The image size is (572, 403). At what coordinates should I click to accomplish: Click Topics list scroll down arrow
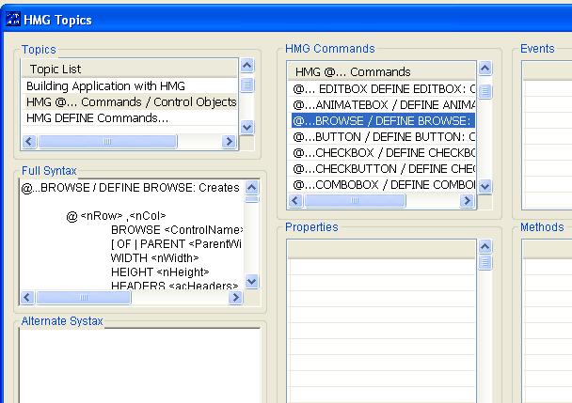[247, 127]
